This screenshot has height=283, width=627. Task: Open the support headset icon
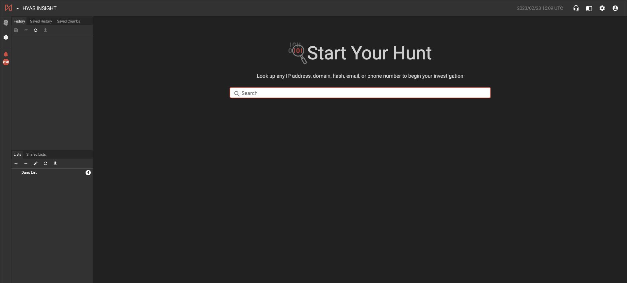(576, 8)
